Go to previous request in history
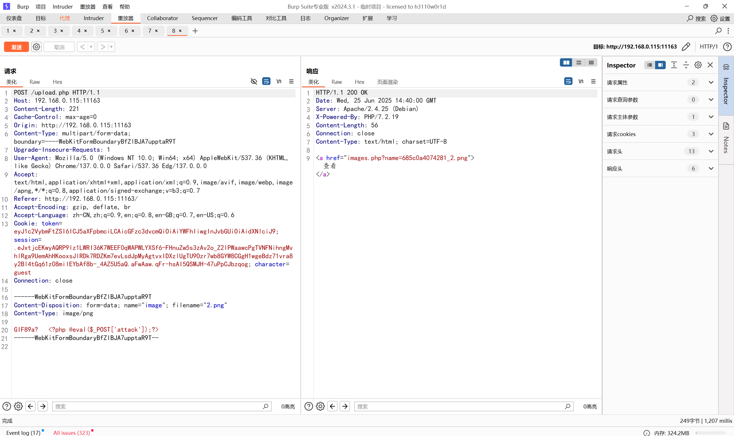 point(83,47)
